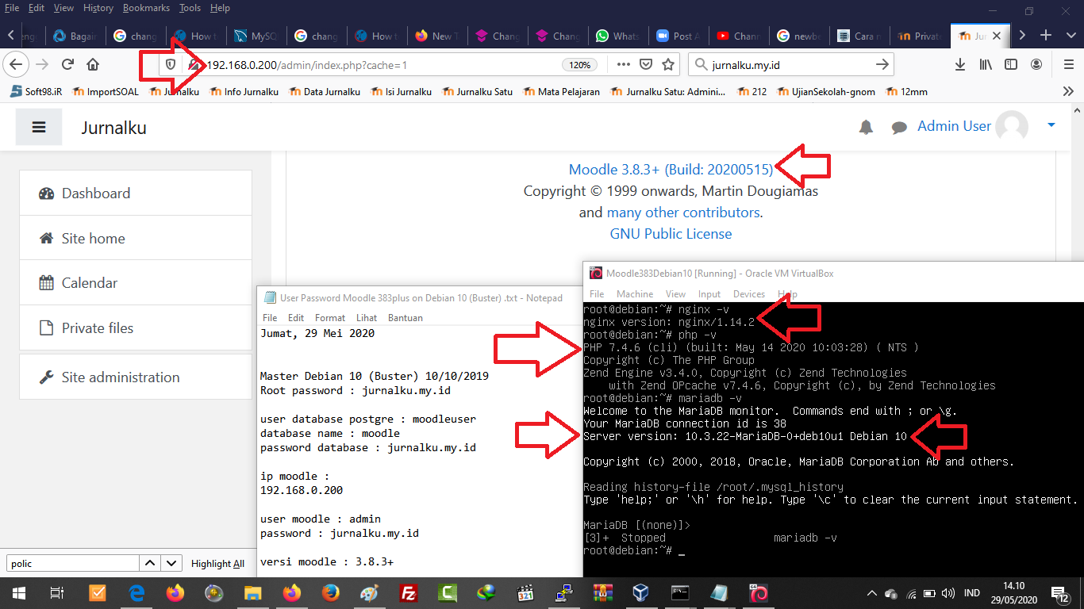
Task: Switch to the WhatsApp browser tab
Action: [618, 36]
